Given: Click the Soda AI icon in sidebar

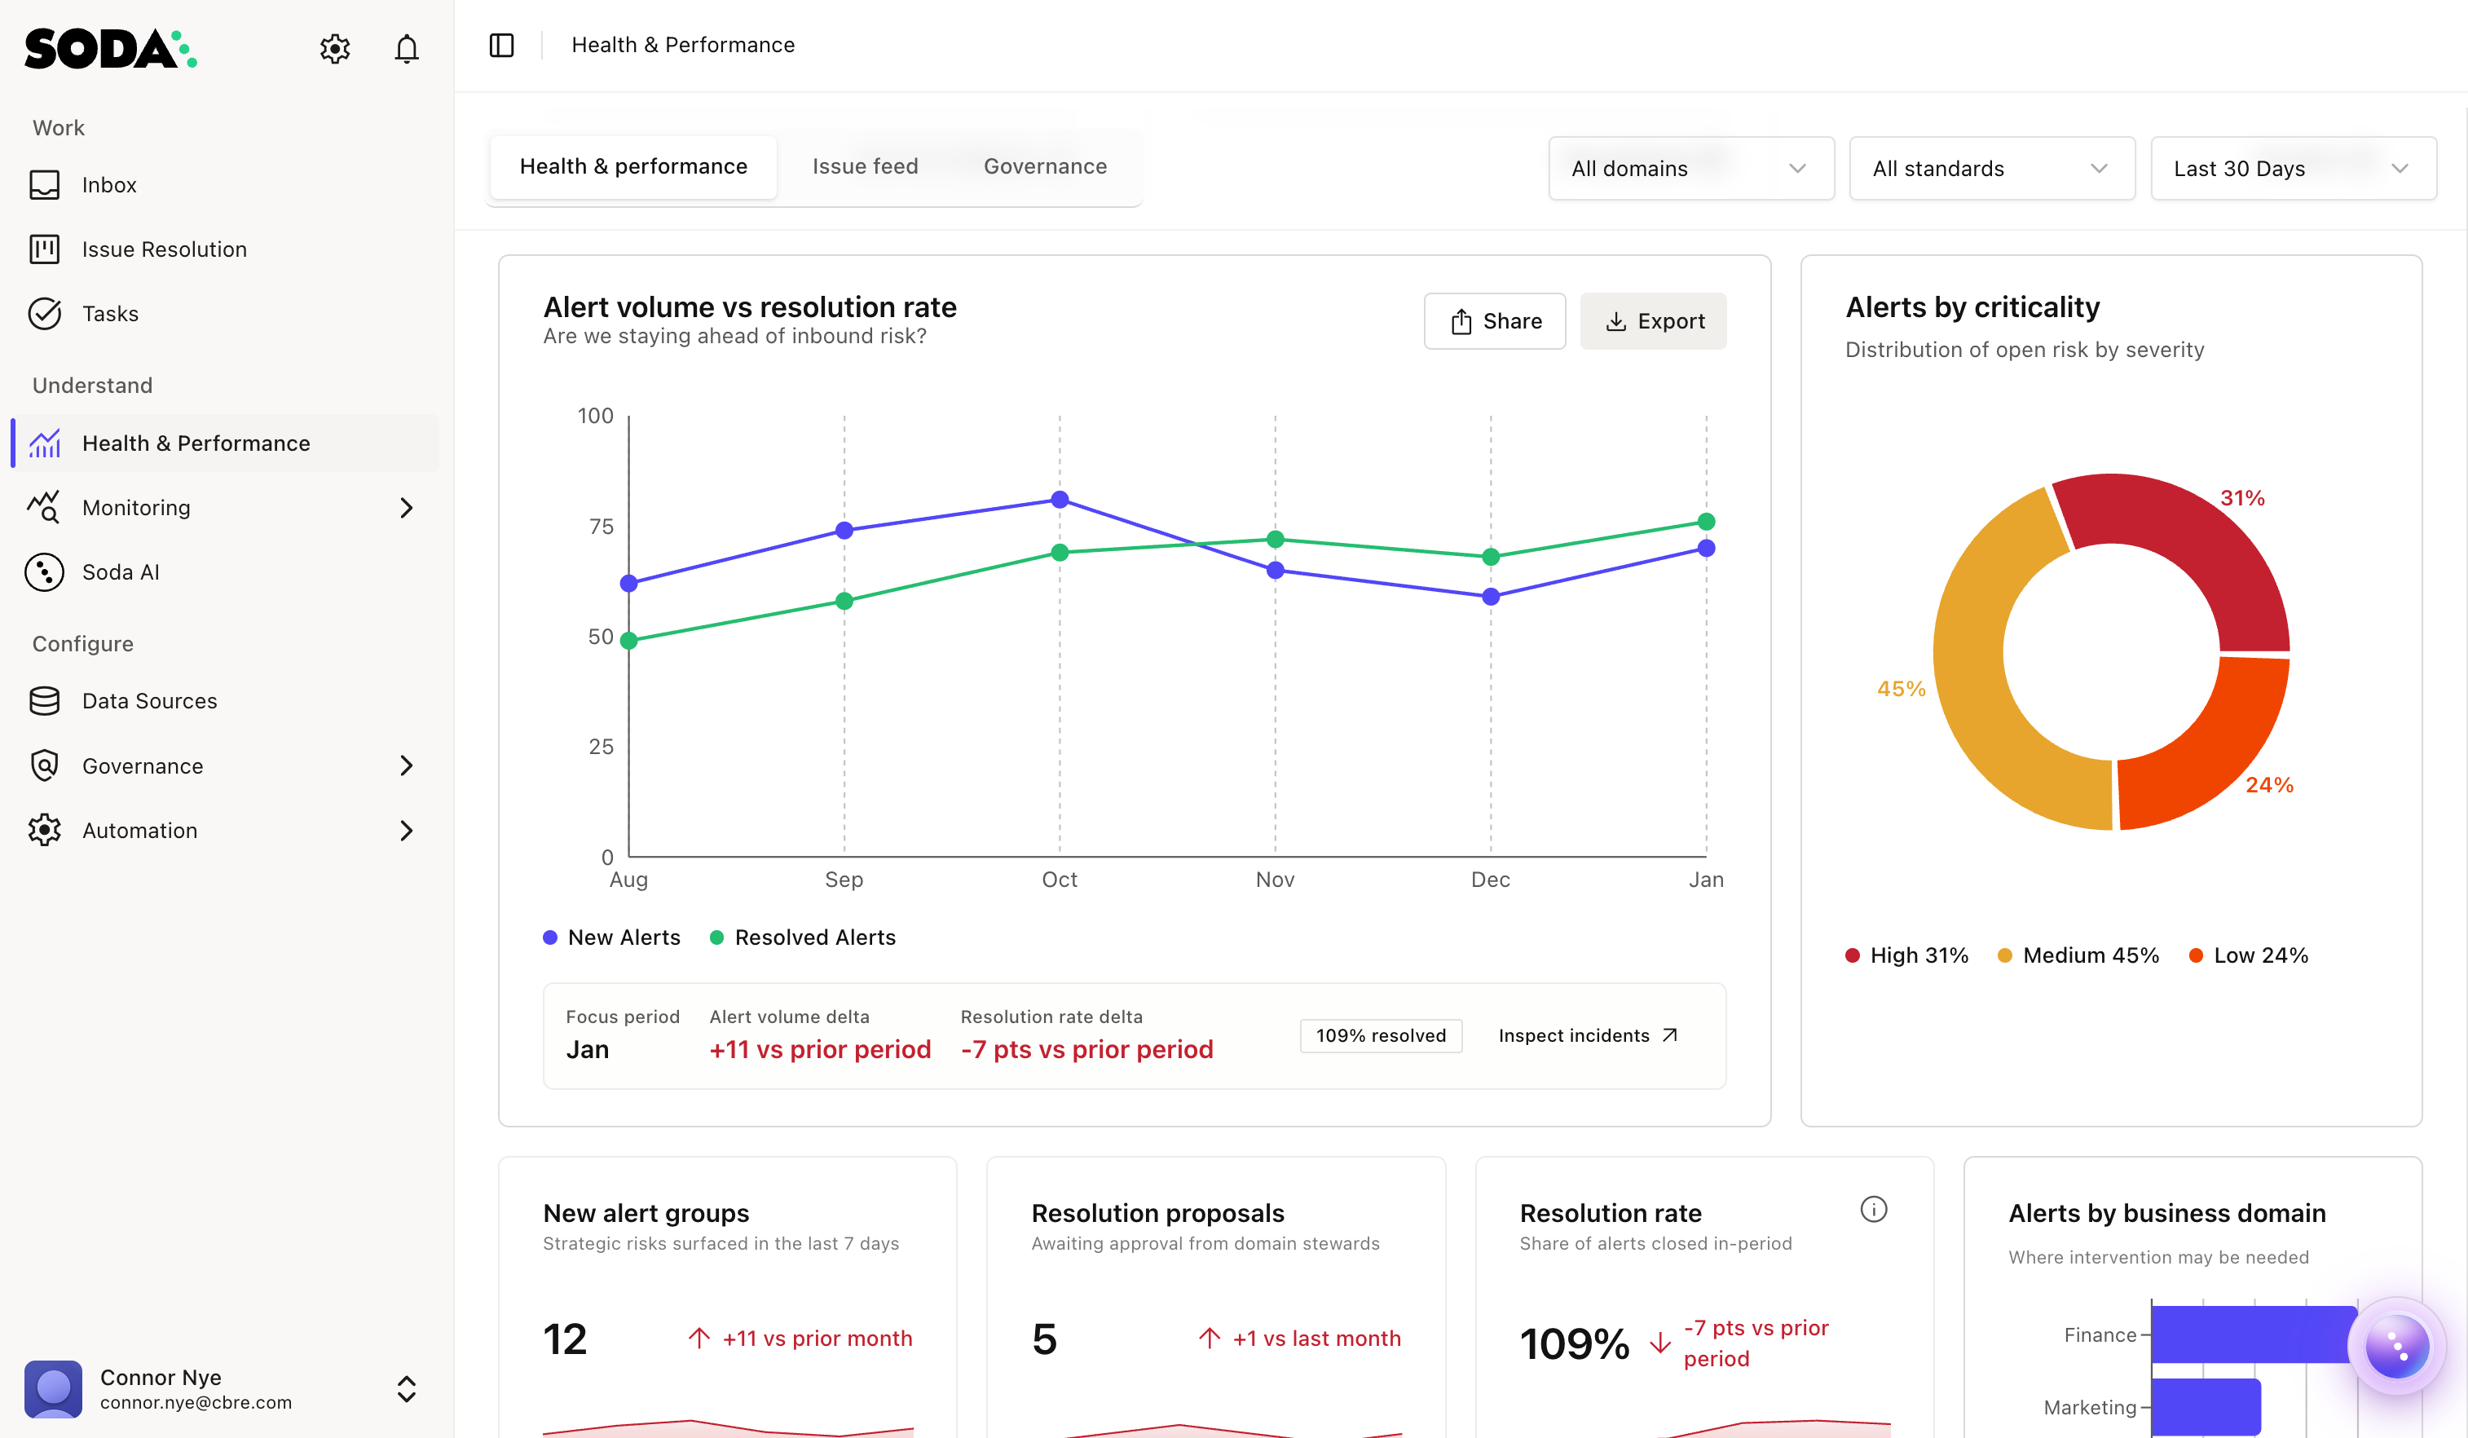Looking at the screenshot, I should click(x=44, y=572).
